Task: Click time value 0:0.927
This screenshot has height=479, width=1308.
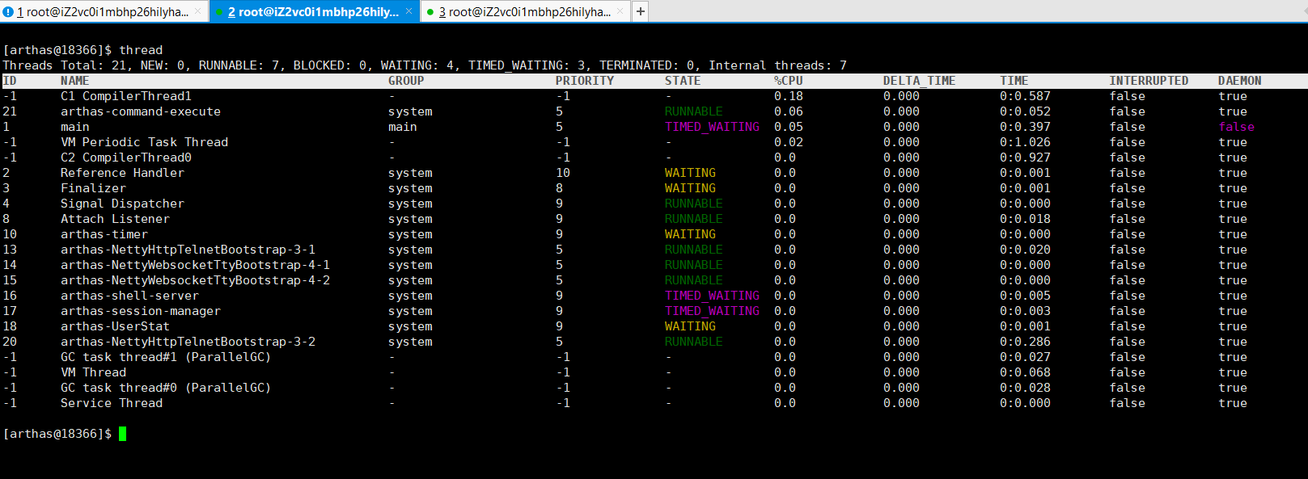Action: click(x=1025, y=158)
